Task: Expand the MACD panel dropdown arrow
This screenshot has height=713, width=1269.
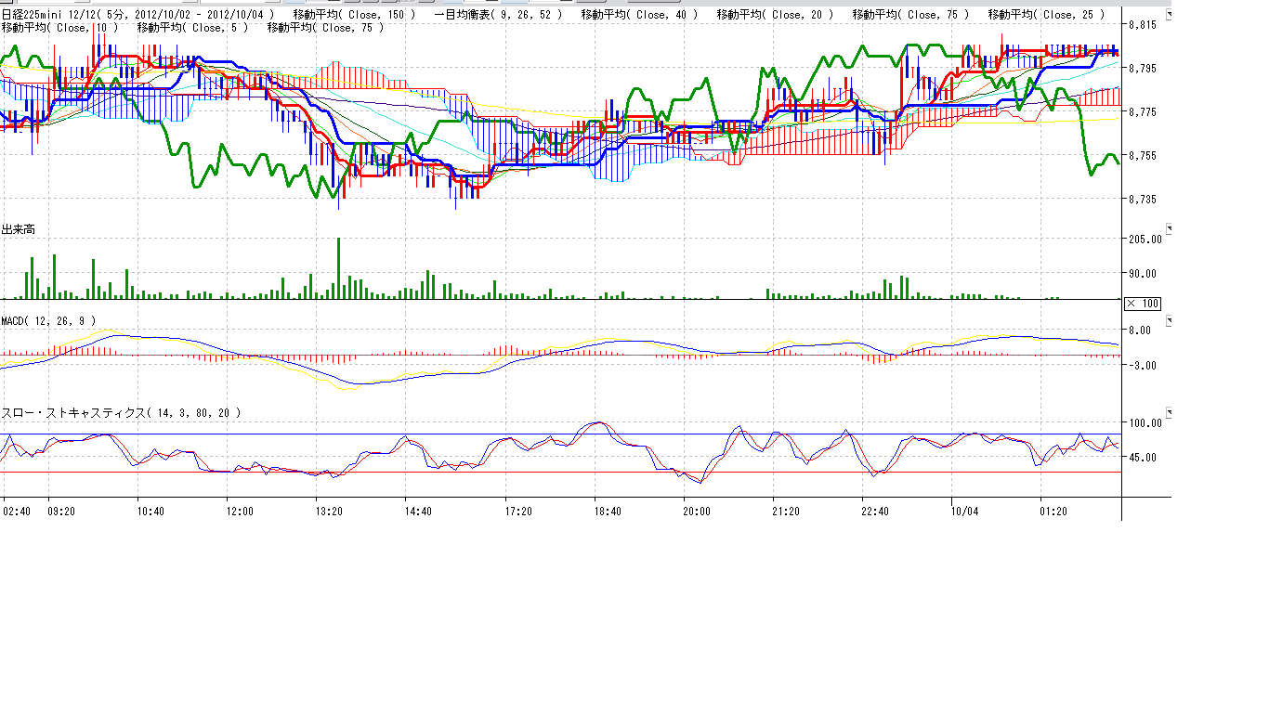Action: [1169, 320]
